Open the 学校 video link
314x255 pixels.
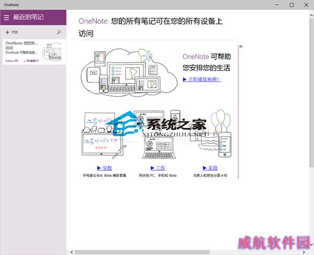[105, 168]
